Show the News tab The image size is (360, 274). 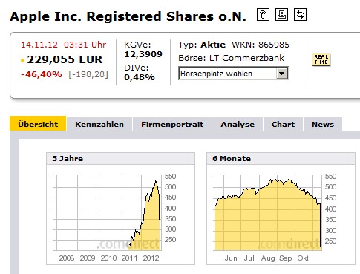(323, 124)
